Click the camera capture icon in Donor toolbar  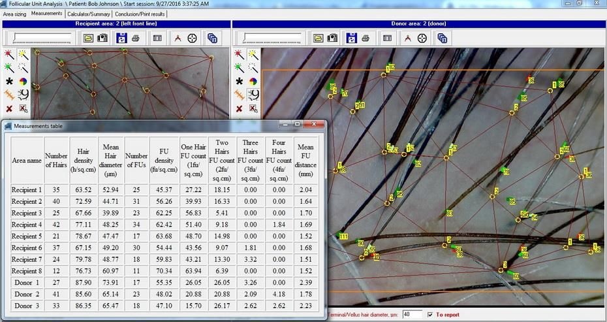(x=333, y=38)
